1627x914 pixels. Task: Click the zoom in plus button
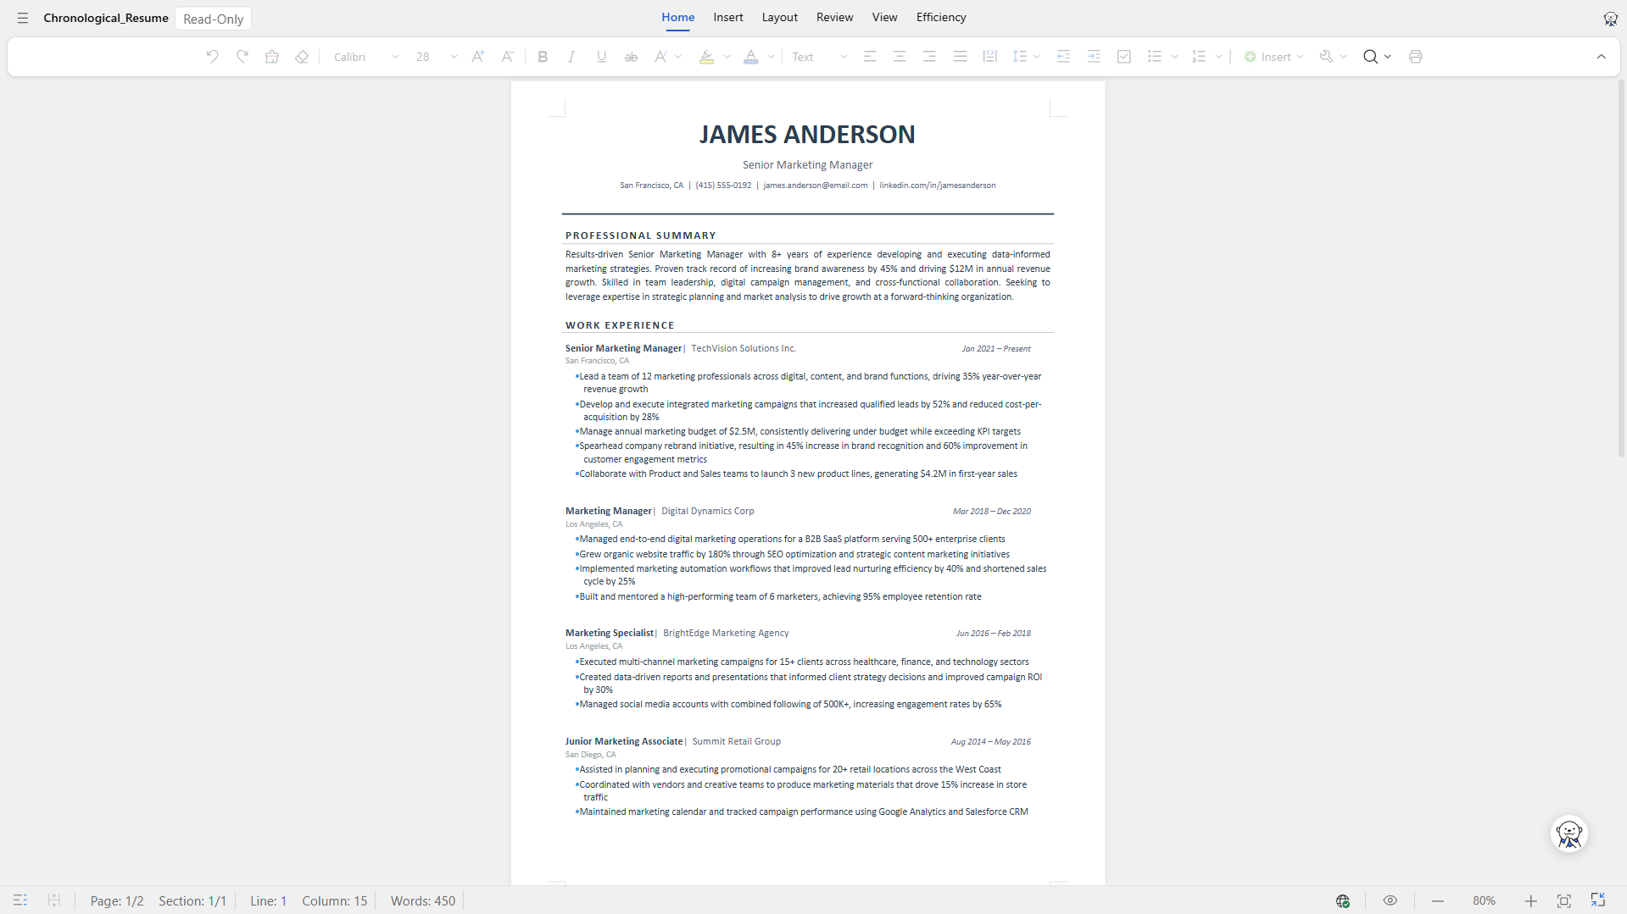click(x=1530, y=900)
